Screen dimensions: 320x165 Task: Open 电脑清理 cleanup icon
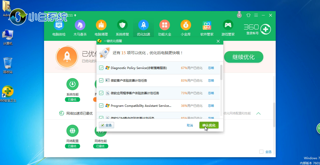pos(101,25)
